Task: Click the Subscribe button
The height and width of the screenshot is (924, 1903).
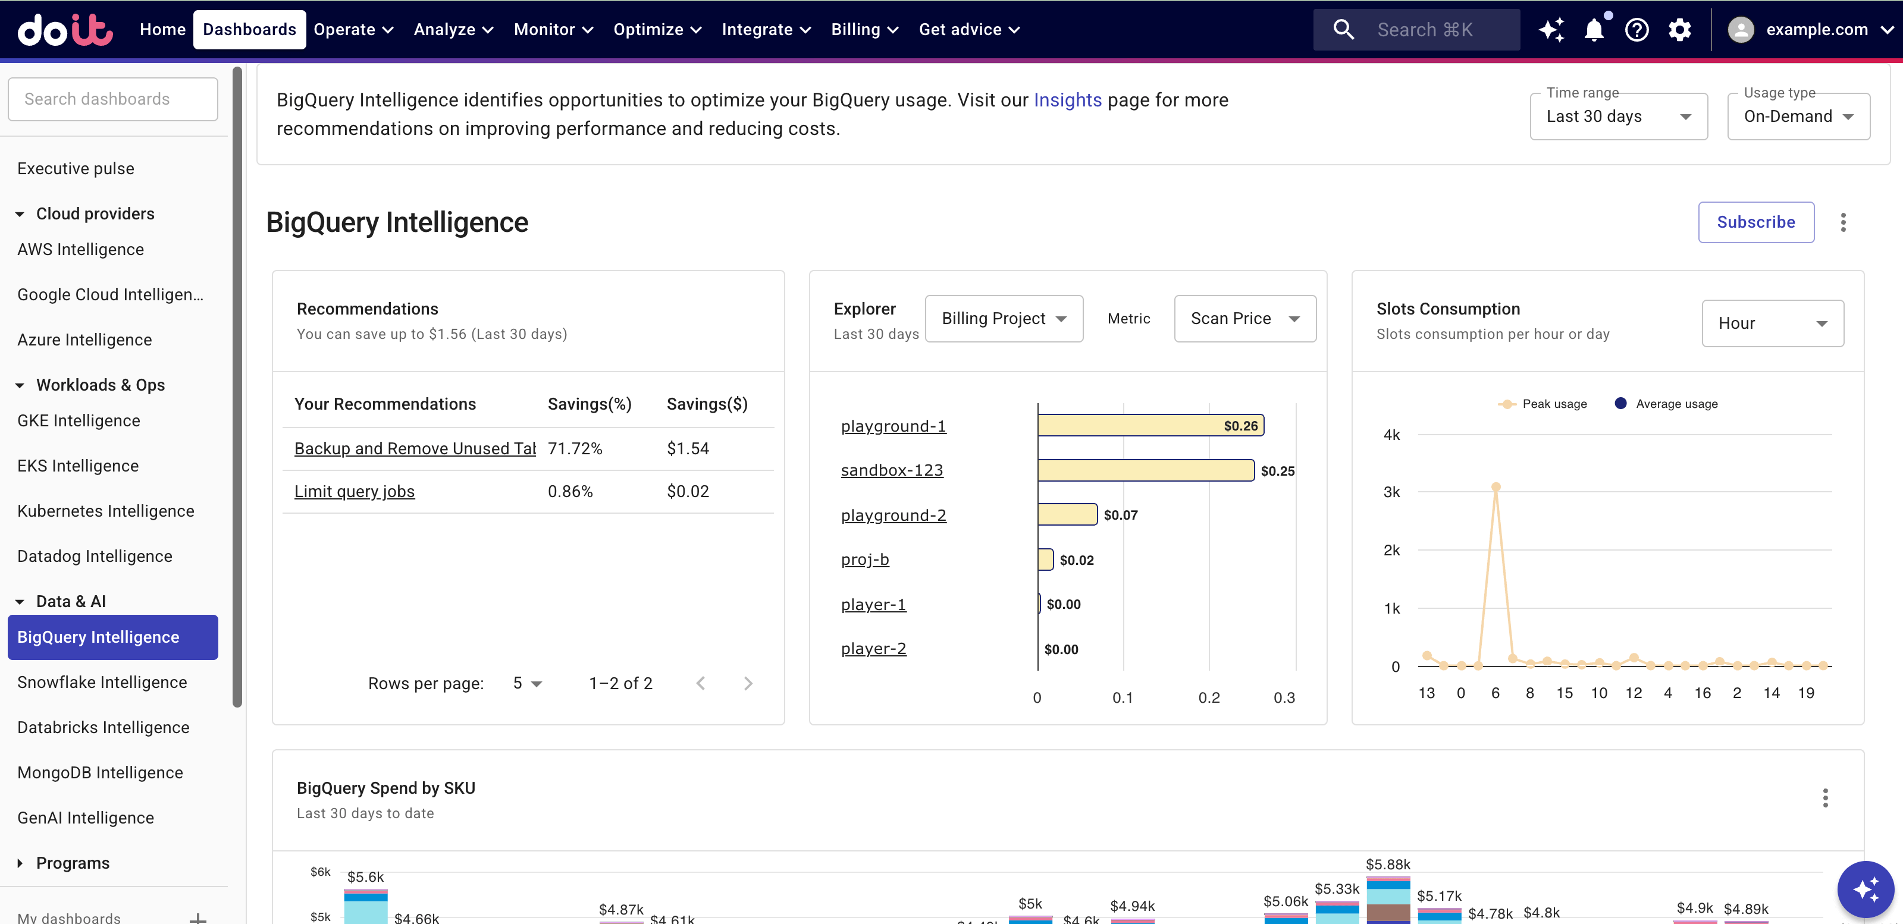Action: tap(1755, 222)
